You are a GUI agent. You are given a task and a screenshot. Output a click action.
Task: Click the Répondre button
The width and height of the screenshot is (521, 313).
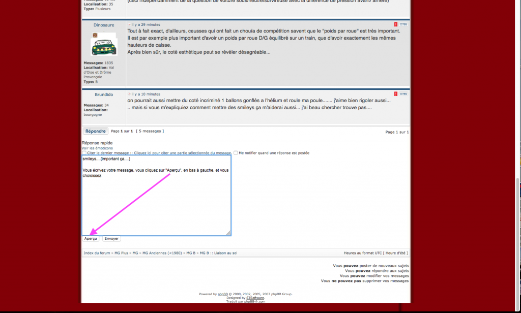pos(95,131)
